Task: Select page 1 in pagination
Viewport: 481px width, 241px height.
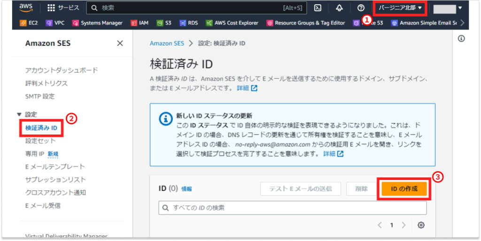Action: [x=391, y=226]
